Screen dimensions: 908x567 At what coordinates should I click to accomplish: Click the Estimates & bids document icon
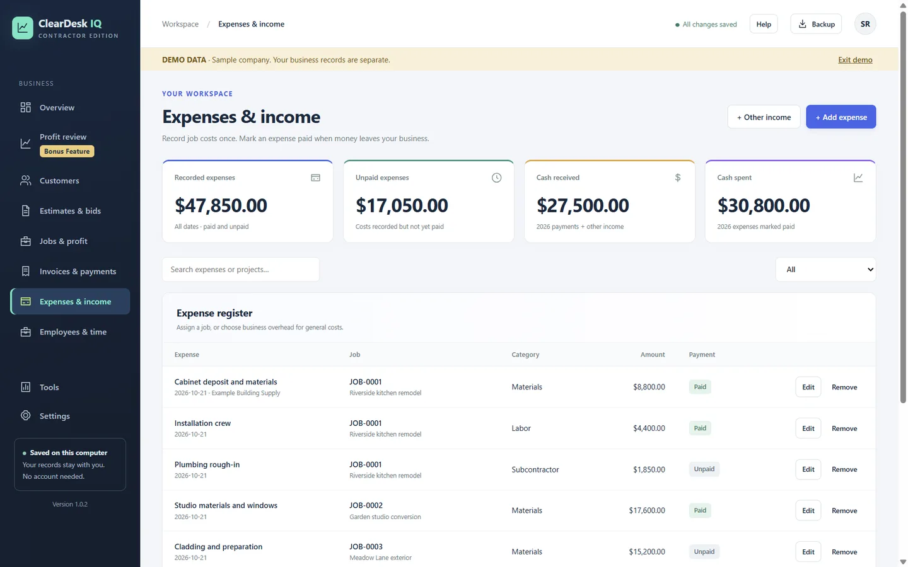[25, 211]
